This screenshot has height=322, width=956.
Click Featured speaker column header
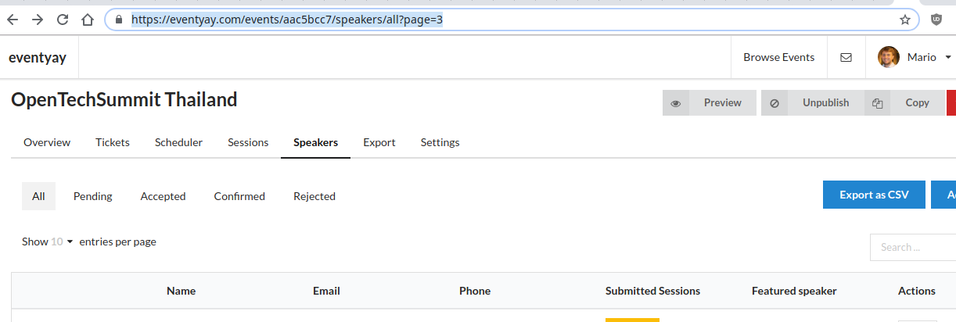(x=794, y=291)
